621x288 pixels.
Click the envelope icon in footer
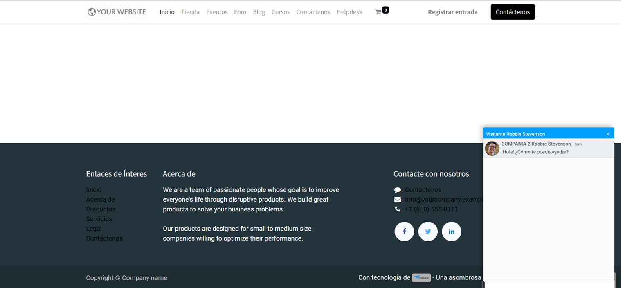[x=398, y=200]
